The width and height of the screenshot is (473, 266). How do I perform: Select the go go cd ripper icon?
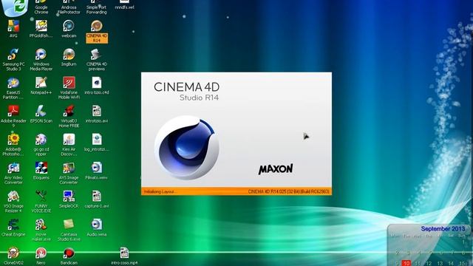tap(41, 145)
